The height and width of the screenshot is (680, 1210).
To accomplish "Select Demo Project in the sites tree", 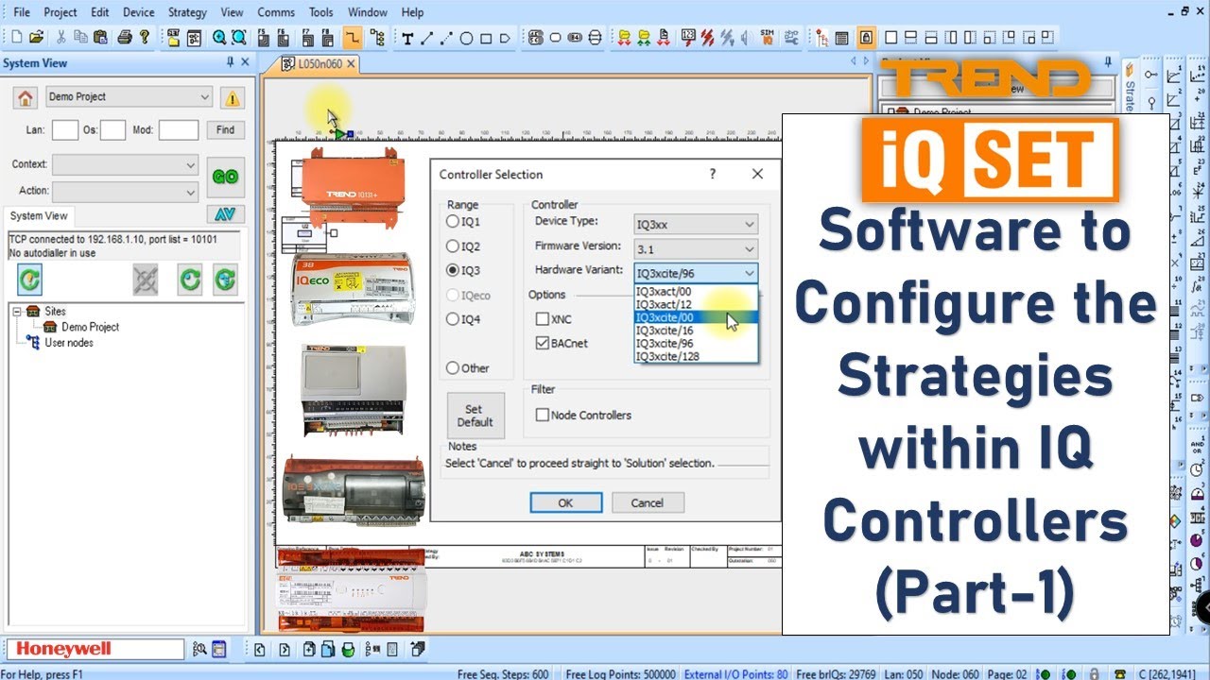I will coord(90,327).
